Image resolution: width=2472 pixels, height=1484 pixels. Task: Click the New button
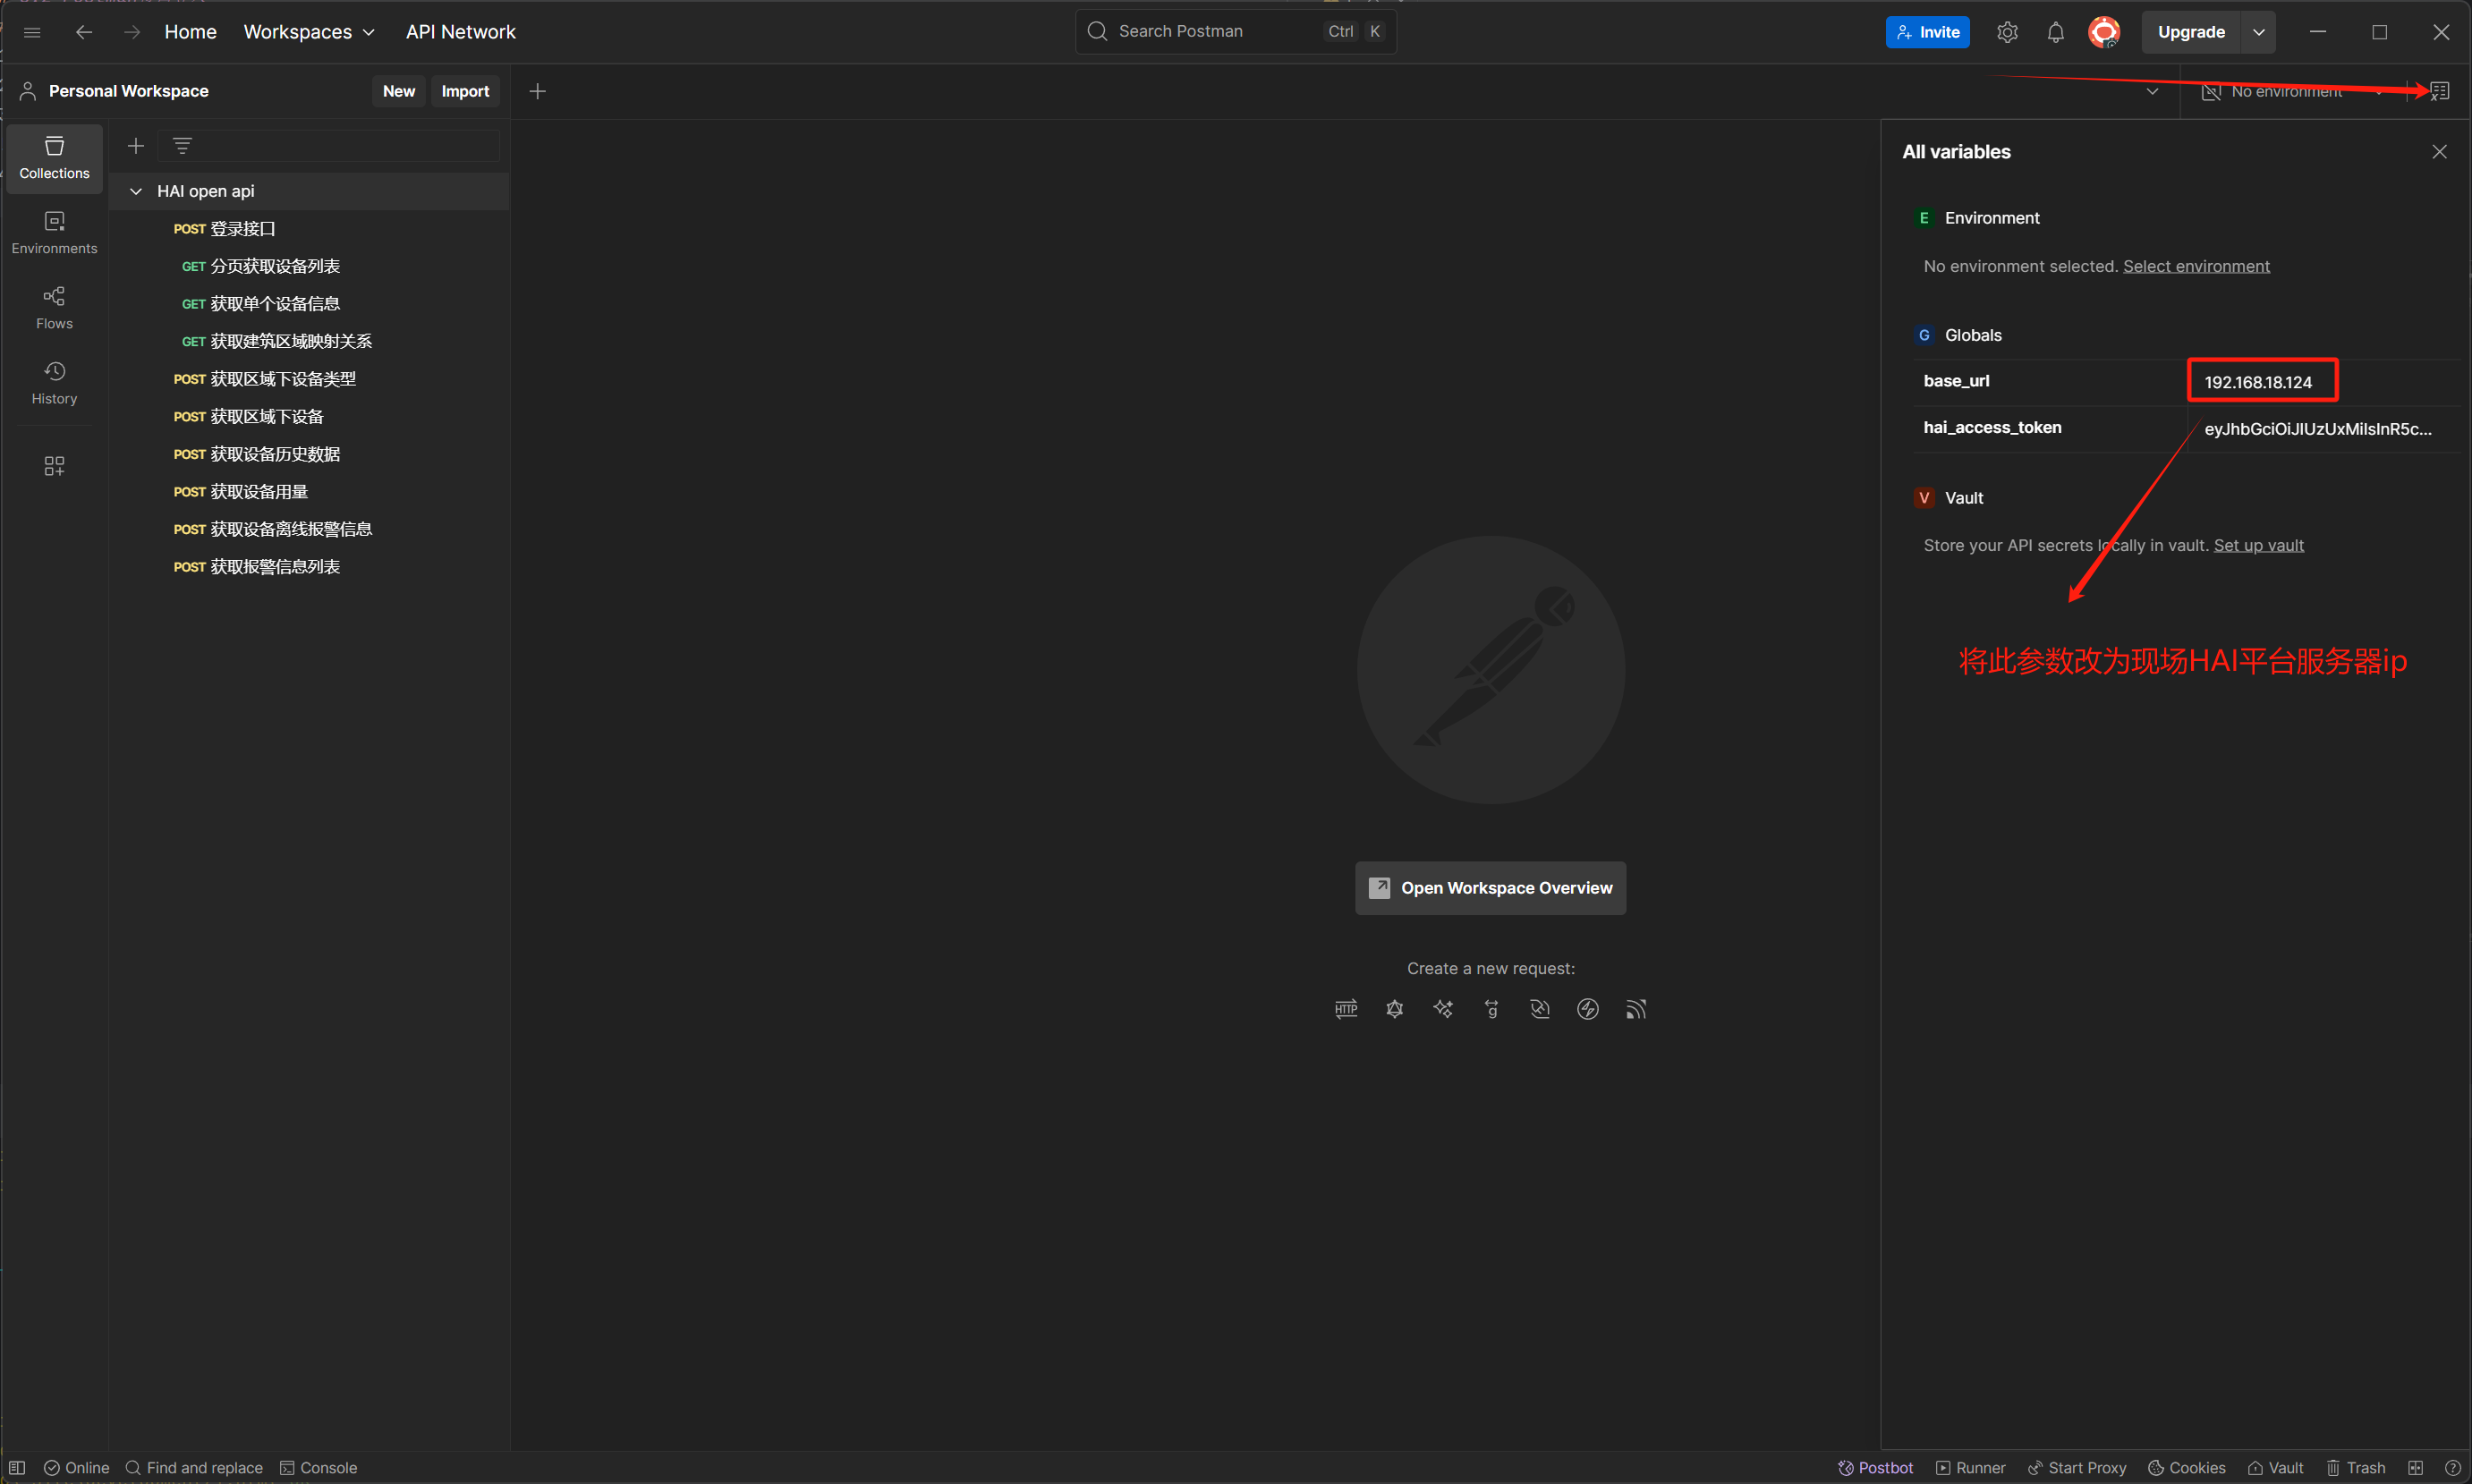(x=399, y=91)
